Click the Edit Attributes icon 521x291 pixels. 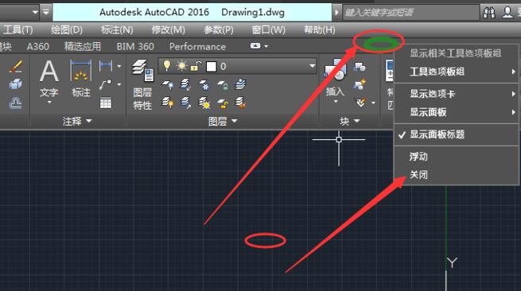coord(360,103)
